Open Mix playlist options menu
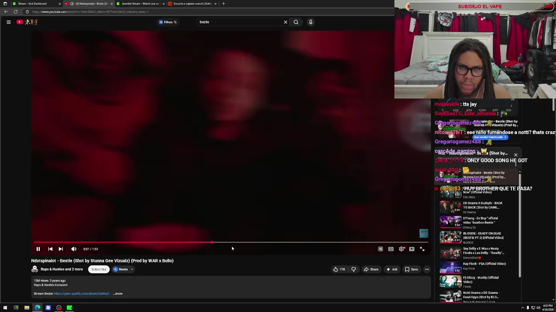556x312 pixels. (516, 164)
